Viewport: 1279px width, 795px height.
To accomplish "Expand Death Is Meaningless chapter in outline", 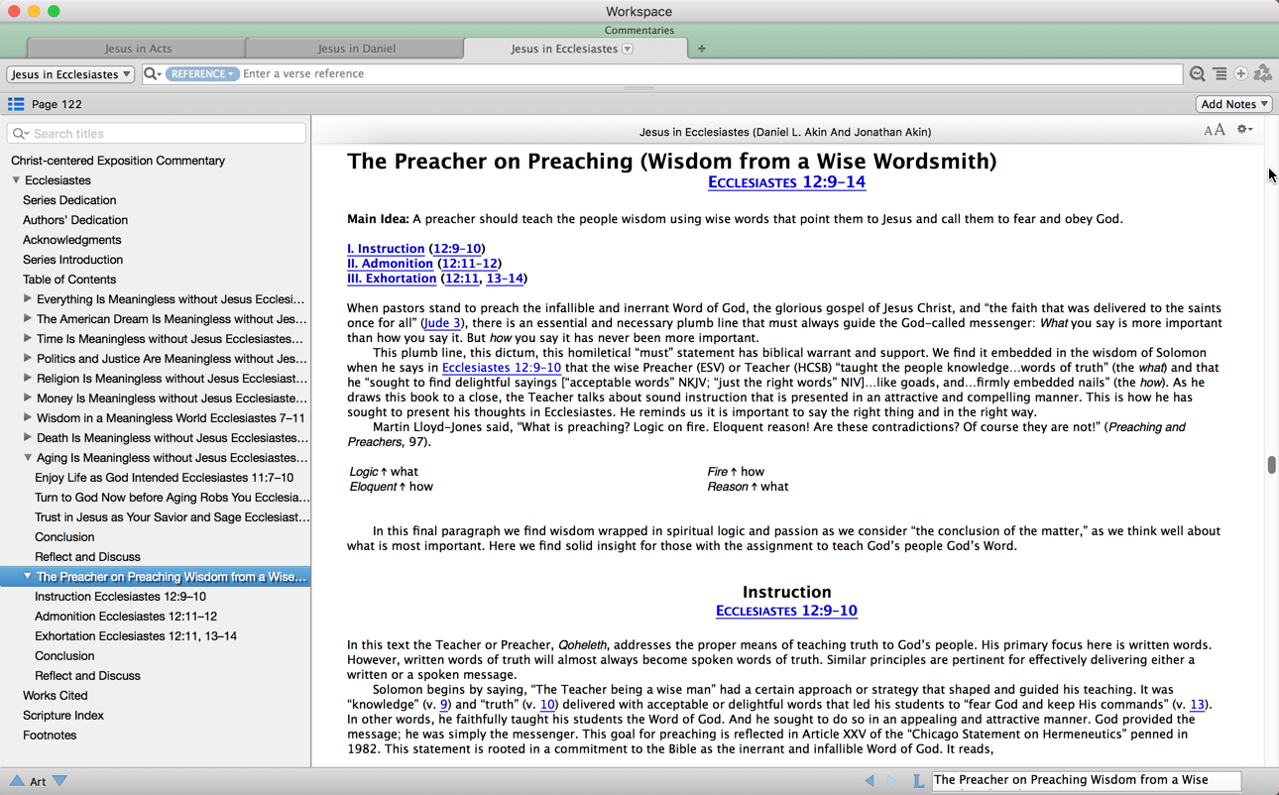I will pyautogui.click(x=28, y=437).
